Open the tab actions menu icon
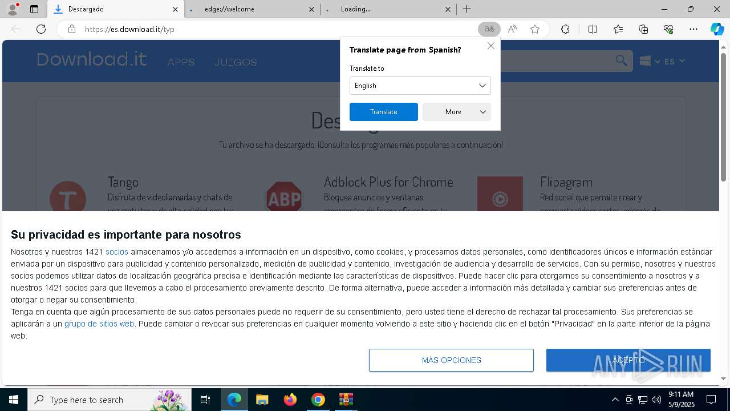This screenshot has width=730, height=411. (34, 9)
